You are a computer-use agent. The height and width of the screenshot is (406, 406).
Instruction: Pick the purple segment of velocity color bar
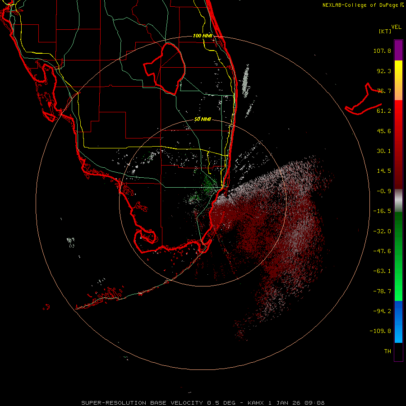tap(398, 50)
